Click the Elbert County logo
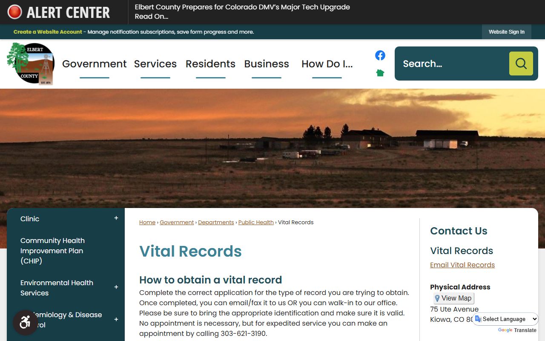Viewport: 545px width, 341px height. [x=31, y=64]
